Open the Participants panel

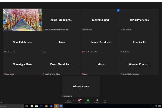coord(68,101)
